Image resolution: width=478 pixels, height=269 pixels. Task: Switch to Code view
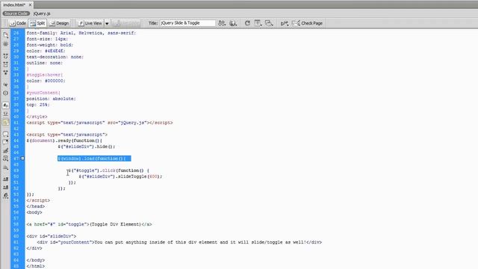pyautogui.click(x=18, y=23)
